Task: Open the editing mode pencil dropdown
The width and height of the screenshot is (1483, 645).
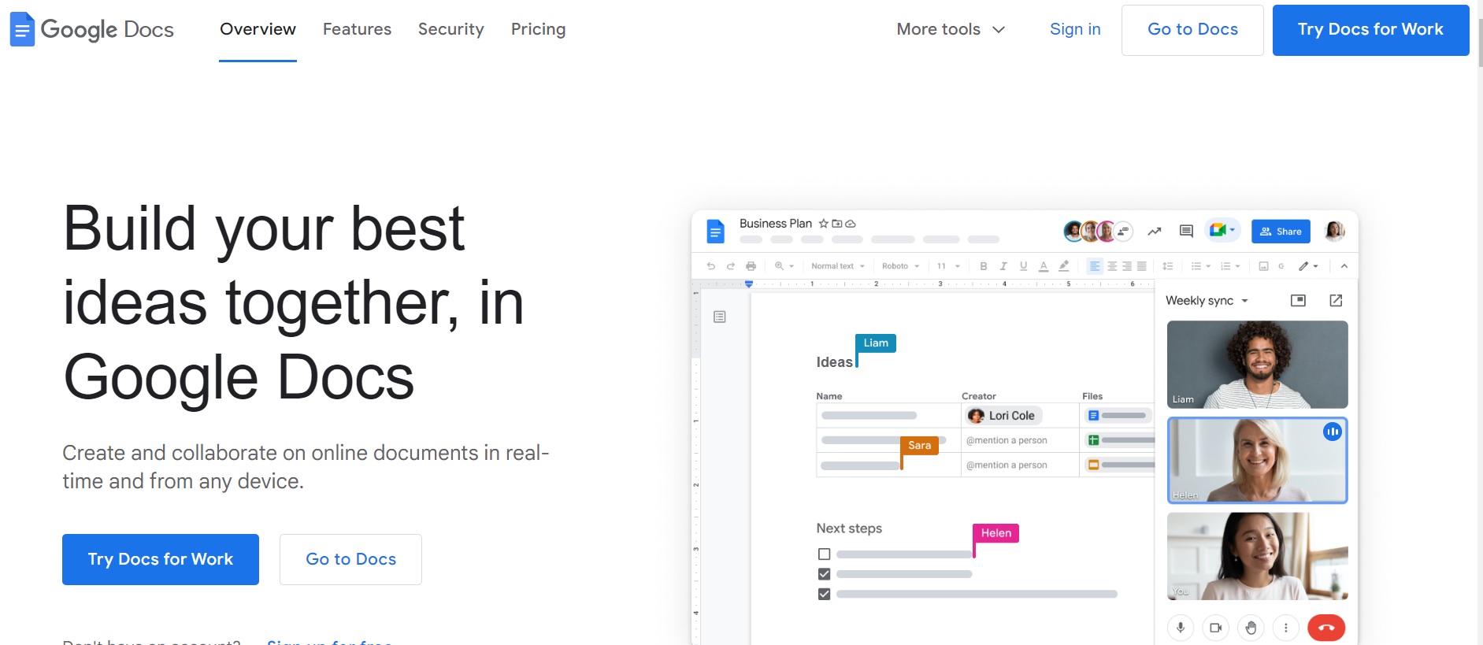Action: click(x=1308, y=266)
